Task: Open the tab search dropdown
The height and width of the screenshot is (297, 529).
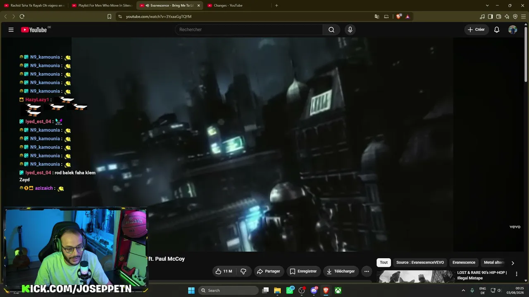Action: (487, 5)
